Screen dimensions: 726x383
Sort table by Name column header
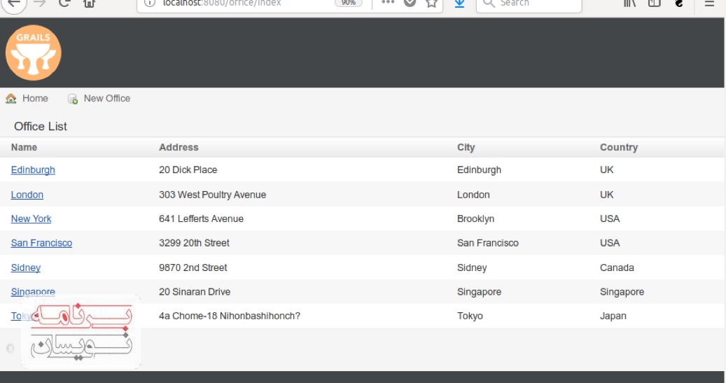[25, 148]
